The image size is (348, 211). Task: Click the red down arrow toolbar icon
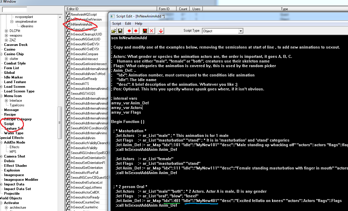(x=161, y=31)
